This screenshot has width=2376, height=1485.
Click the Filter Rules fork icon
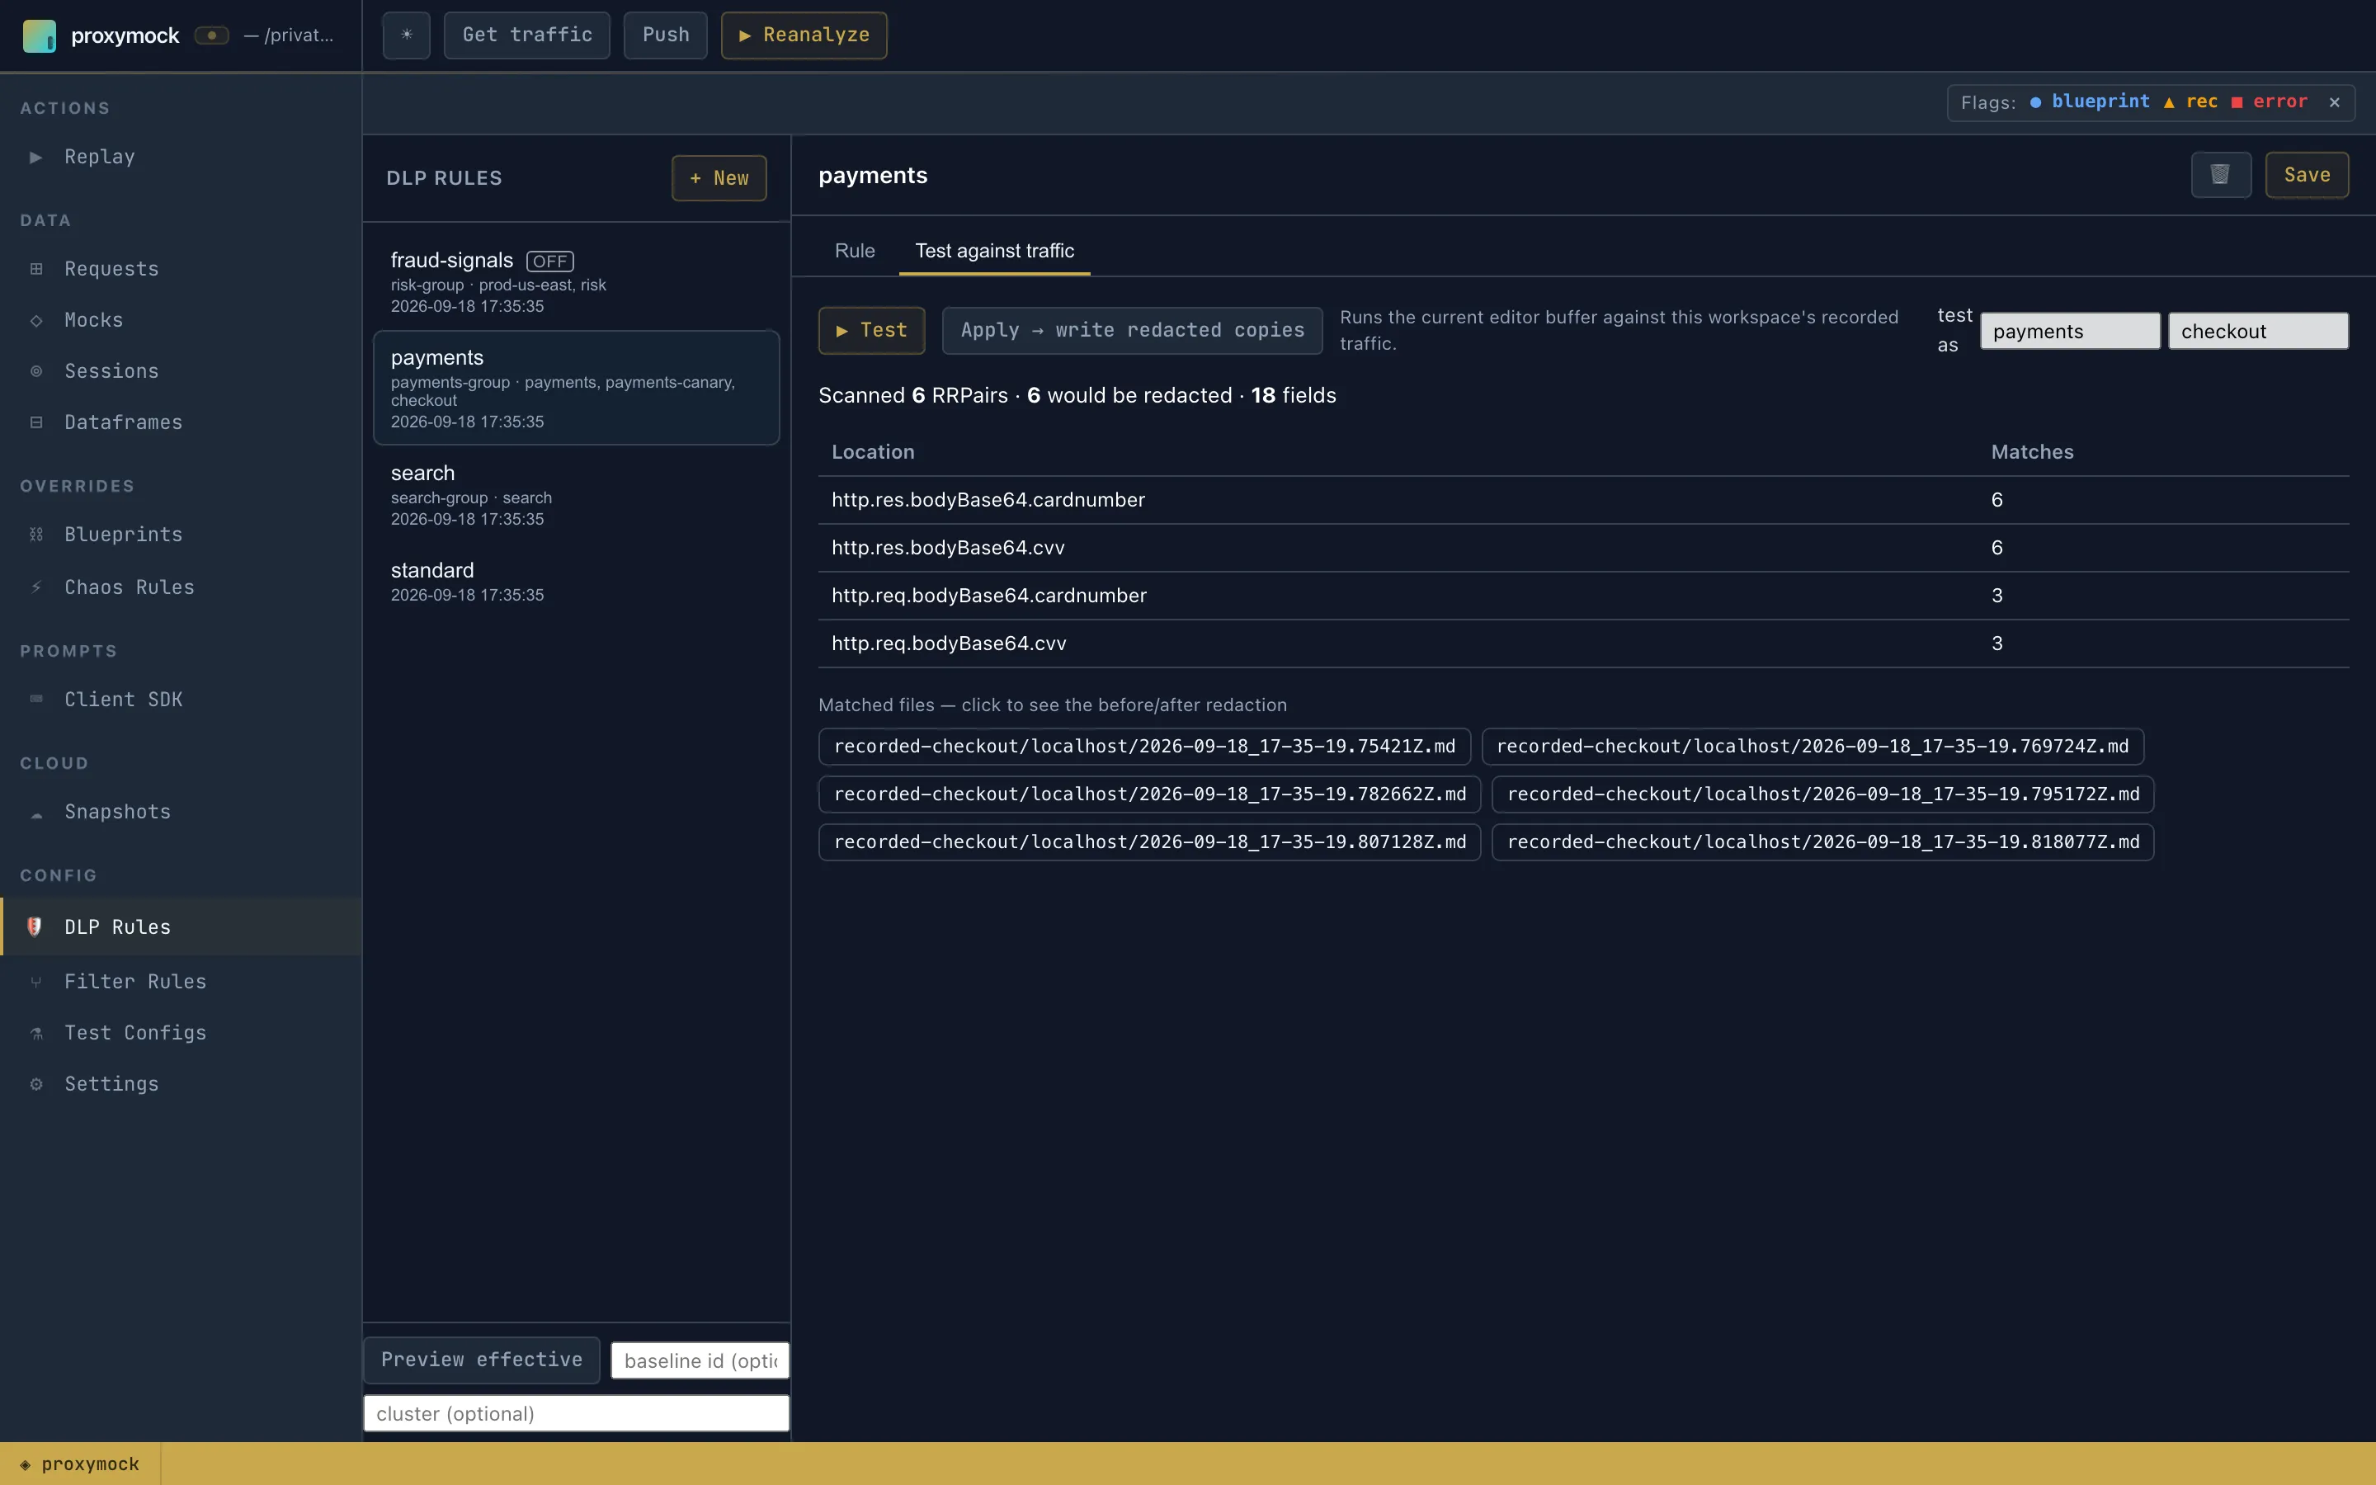click(x=36, y=982)
